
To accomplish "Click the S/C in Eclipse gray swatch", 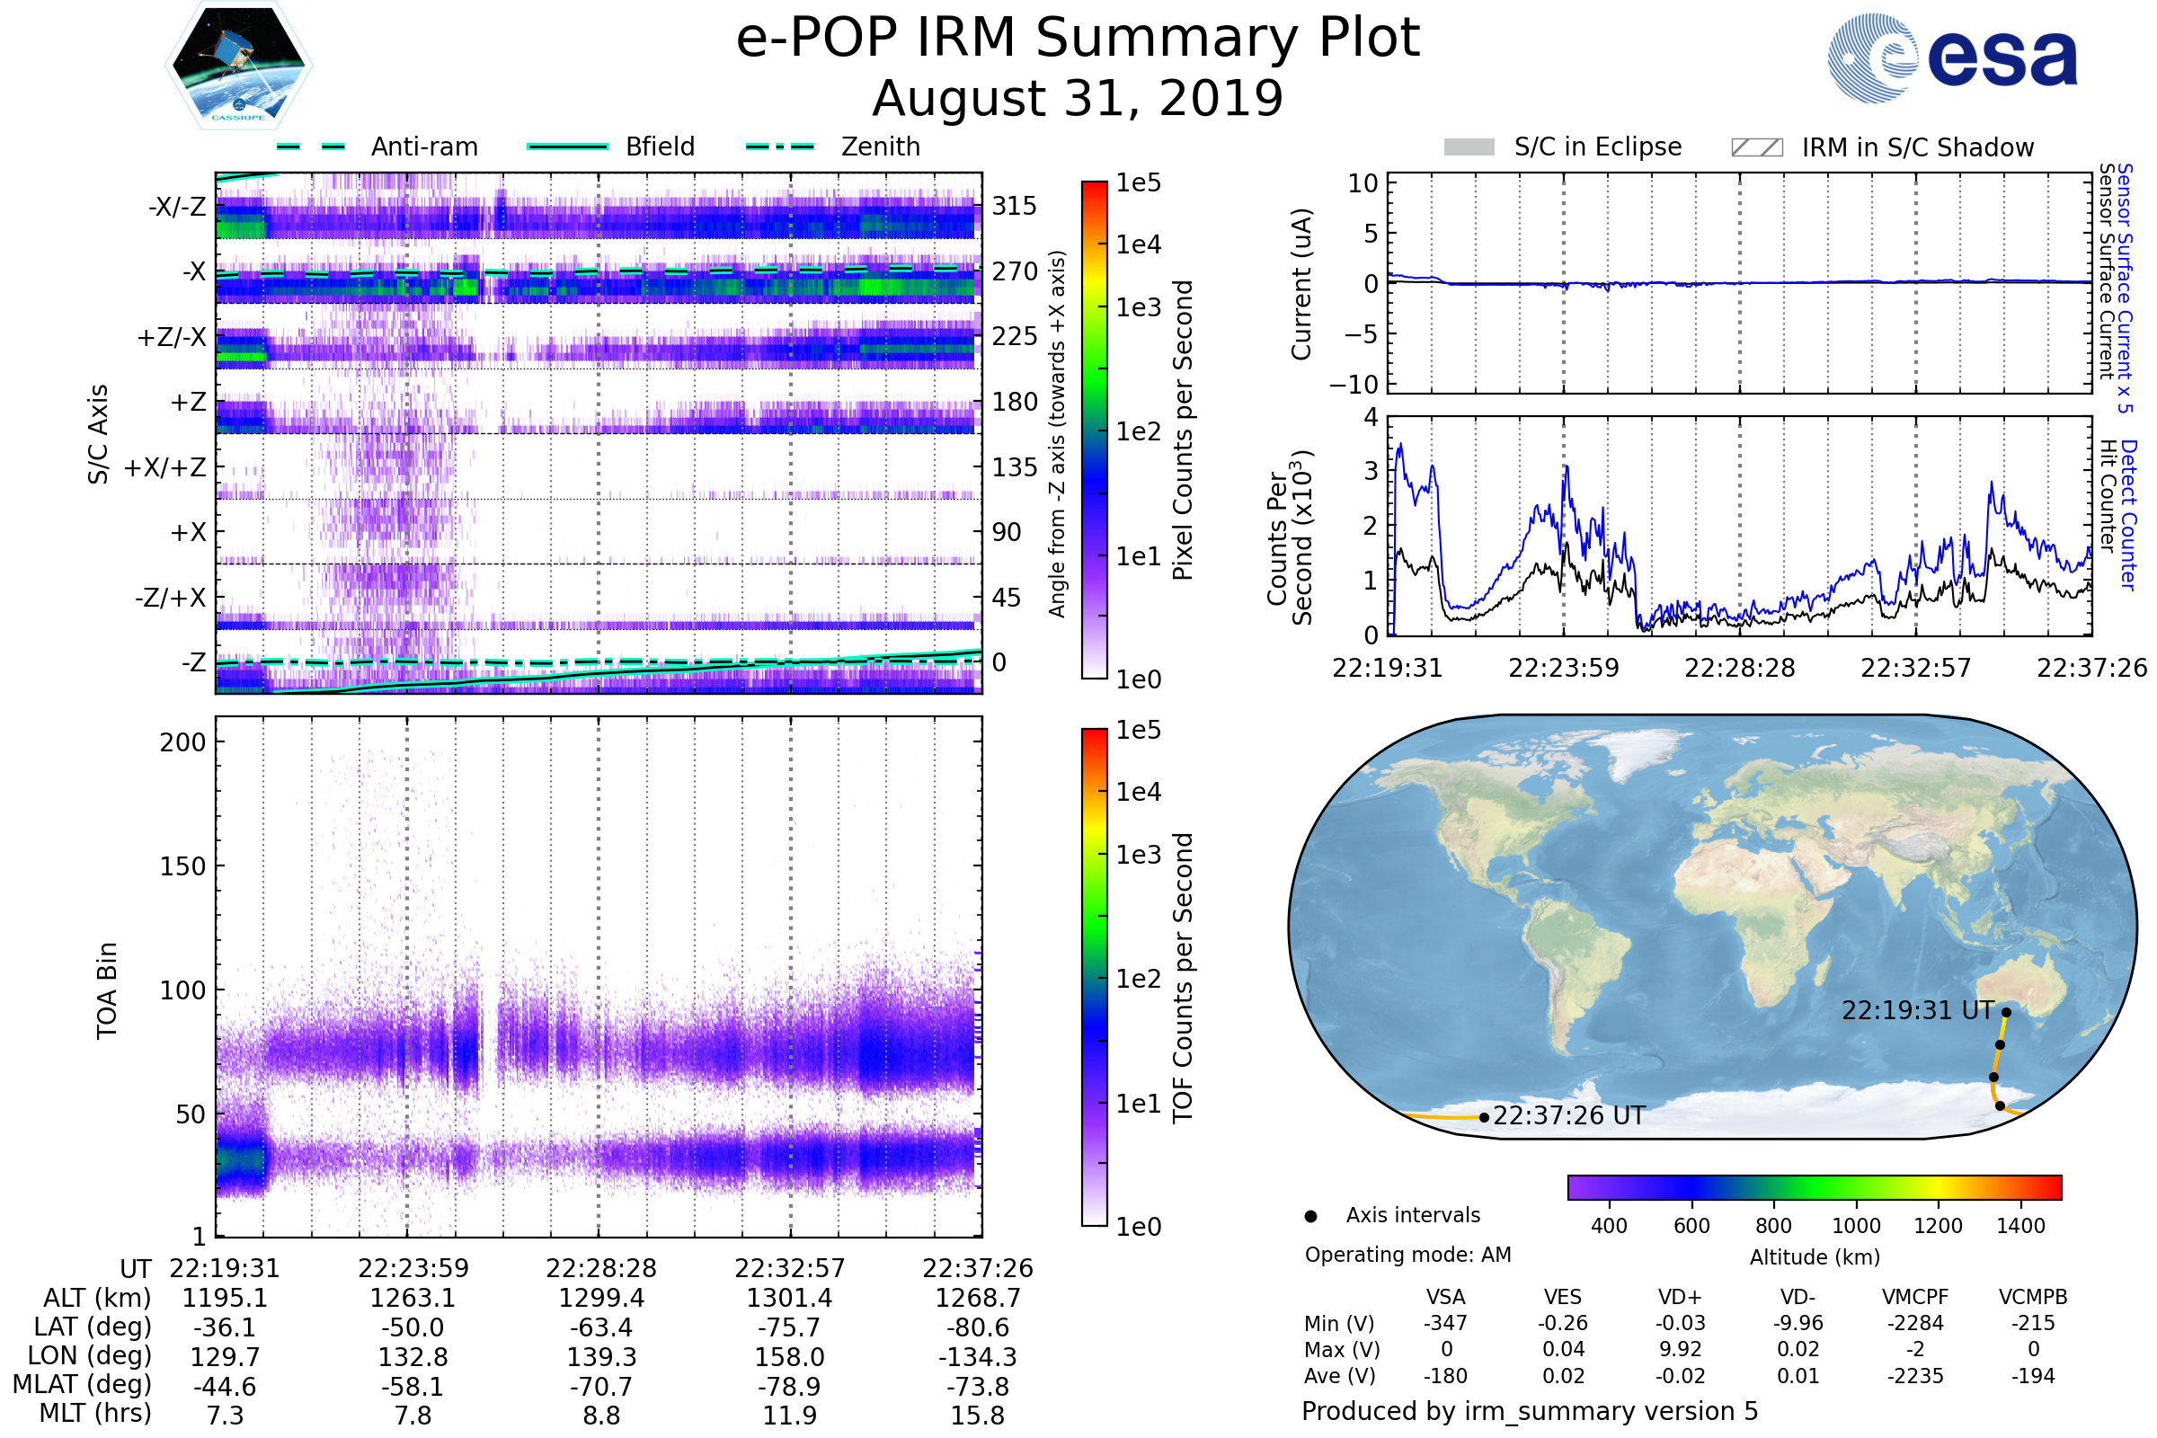I will coord(1469,147).
